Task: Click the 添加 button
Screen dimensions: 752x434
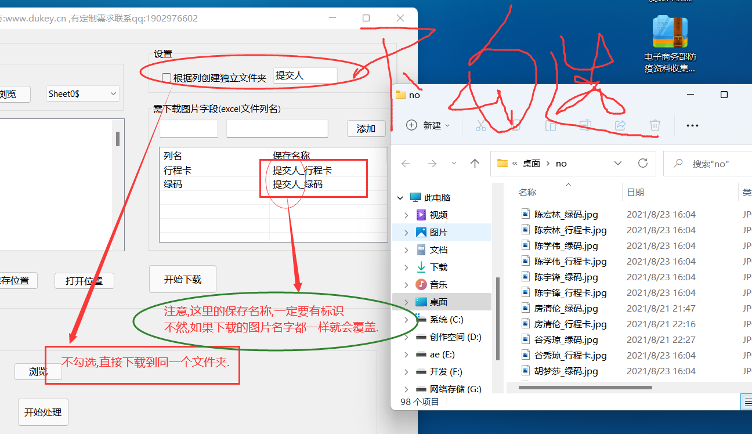Action: coord(366,128)
